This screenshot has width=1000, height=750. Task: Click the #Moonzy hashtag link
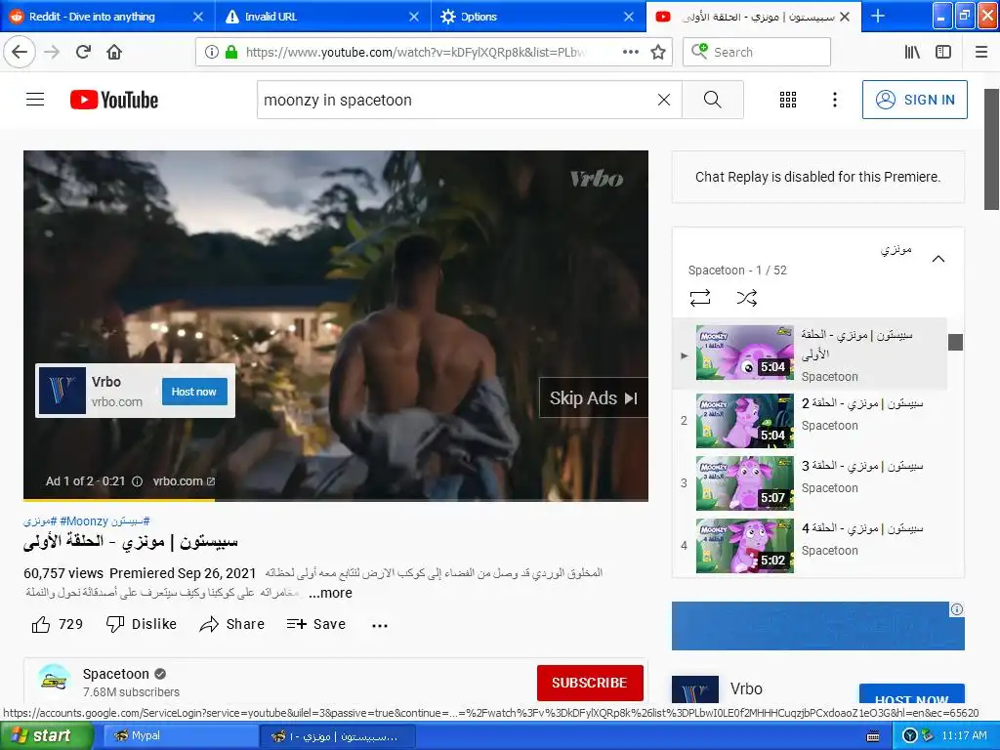point(83,521)
